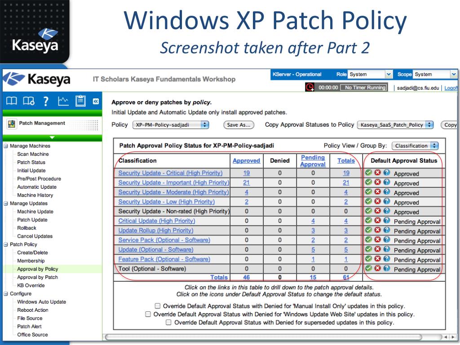Collapse the Manage Updates tree node
This screenshot has width=460, height=345.
5,203
